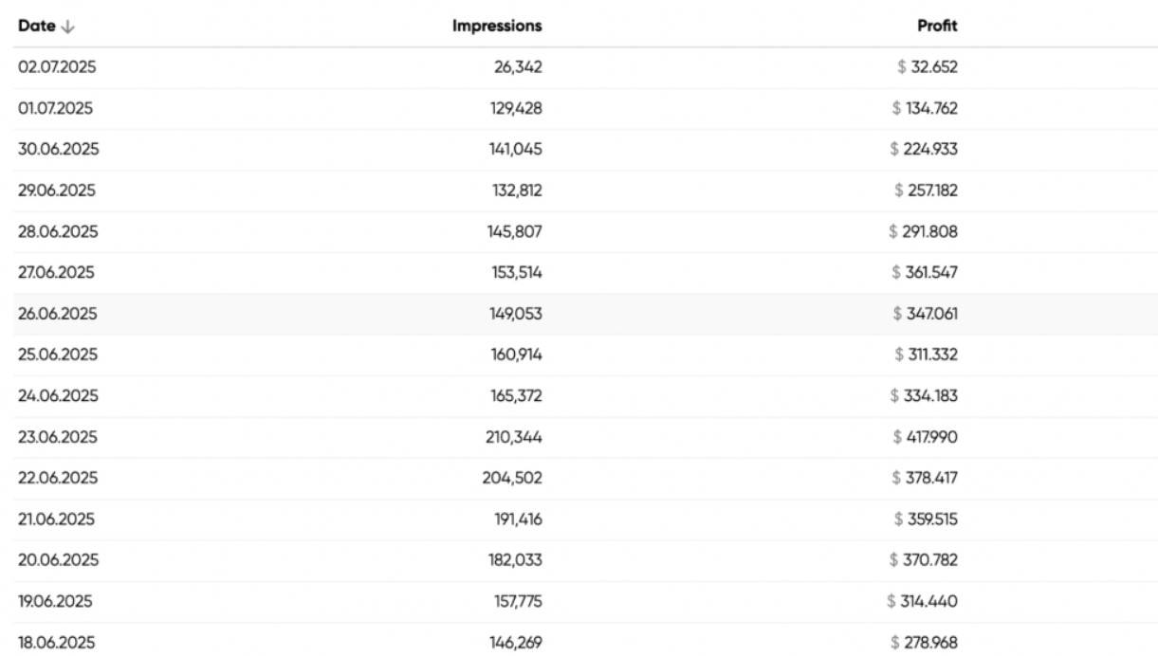Image resolution: width=1158 pixels, height=656 pixels.
Task: Click the 20.06.2025 date cell
Action: (x=58, y=560)
